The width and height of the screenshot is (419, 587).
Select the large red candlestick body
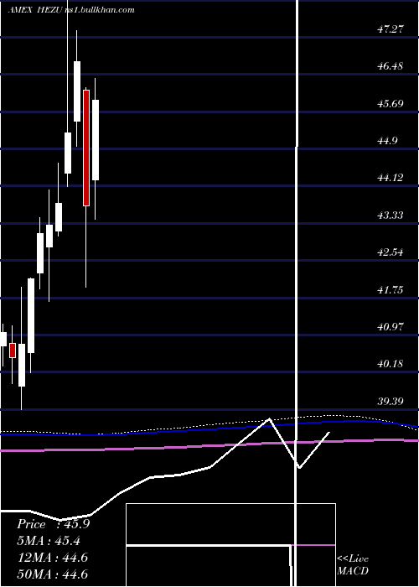pyautogui.click(x=86, y=148)
